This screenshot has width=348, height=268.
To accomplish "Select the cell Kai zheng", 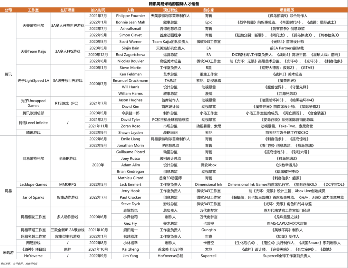I will [x=130, y=249].
